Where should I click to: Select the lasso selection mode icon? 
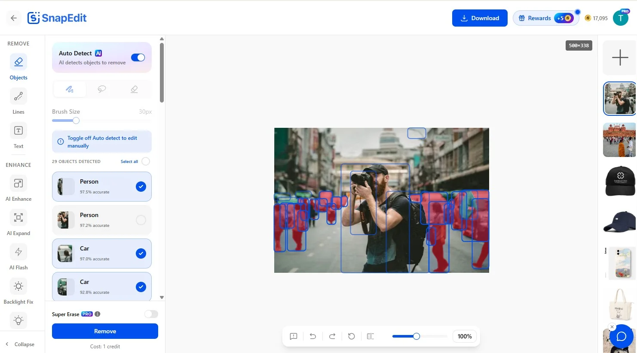coord(102,89)
